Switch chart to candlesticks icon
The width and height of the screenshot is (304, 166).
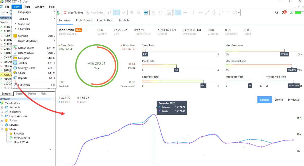click(x=117, y=12)
